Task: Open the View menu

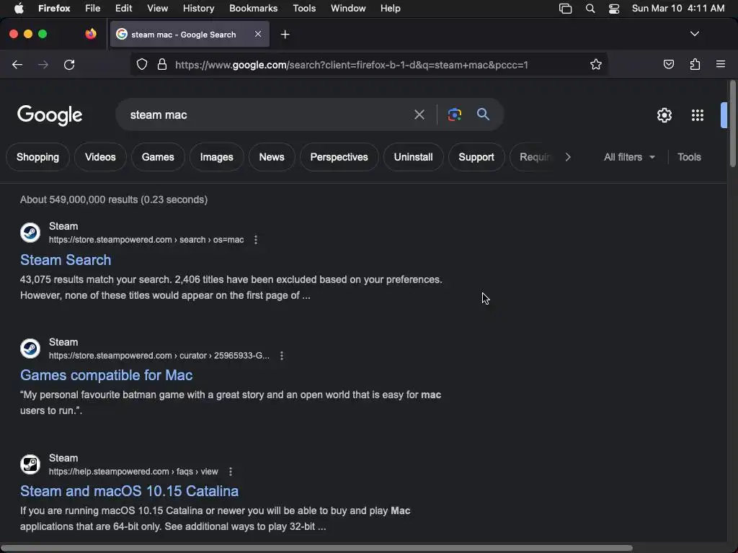Action: (x=157, y=9)
